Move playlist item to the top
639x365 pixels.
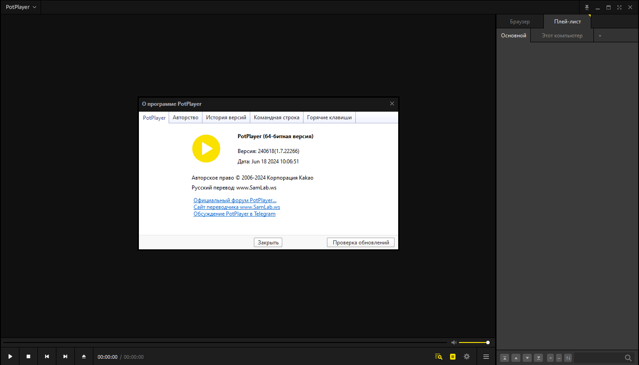(505, 358)
